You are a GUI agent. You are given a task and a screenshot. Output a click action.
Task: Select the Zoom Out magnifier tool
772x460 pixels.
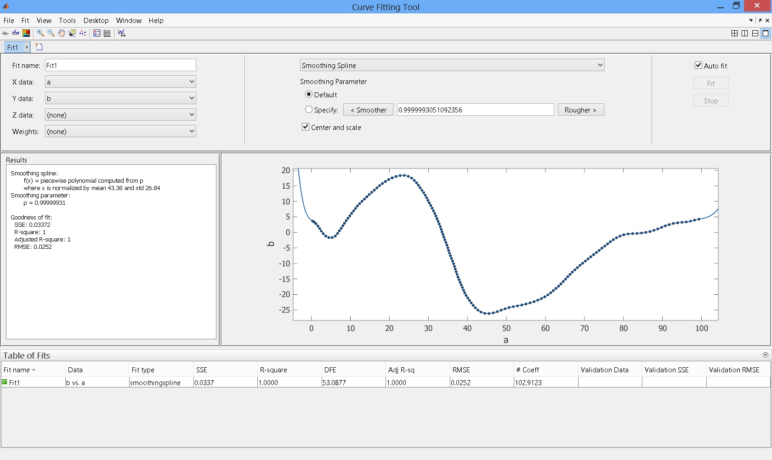51,33
